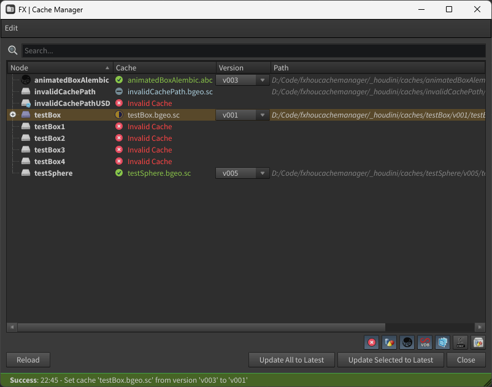Toggle the blue stacked-layers filter icon
The width and height of the screenshot is (492, 387).
(x=442, y=342)
